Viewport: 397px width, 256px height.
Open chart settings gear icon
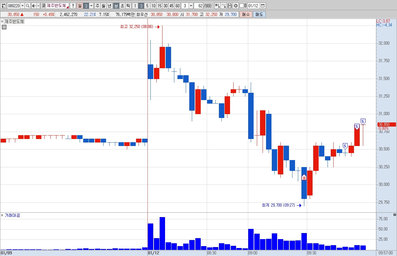click(235, 6)
